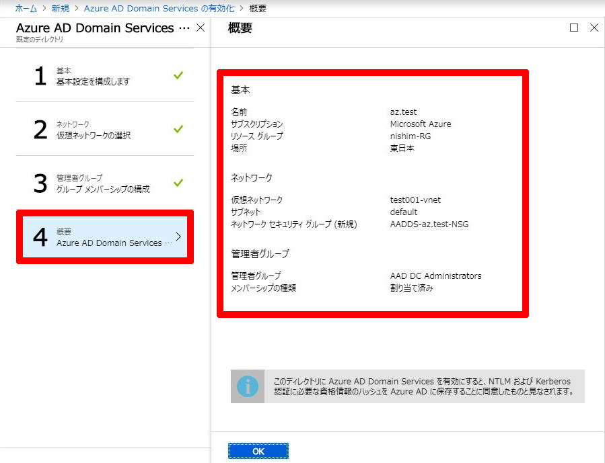Click the サブネット label
This screenshot has width=605, height=463.
[246, 212]
